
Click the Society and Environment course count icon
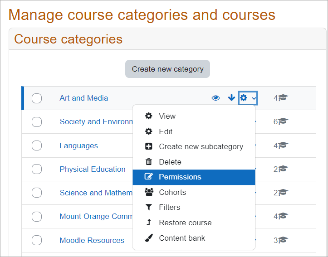coord(284,121)
